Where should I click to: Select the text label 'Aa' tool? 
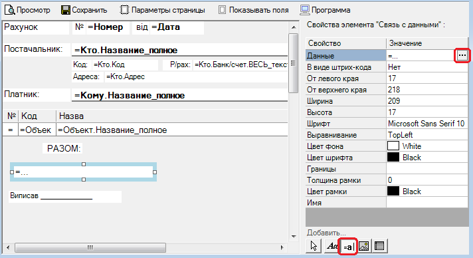tap(332, 246)
